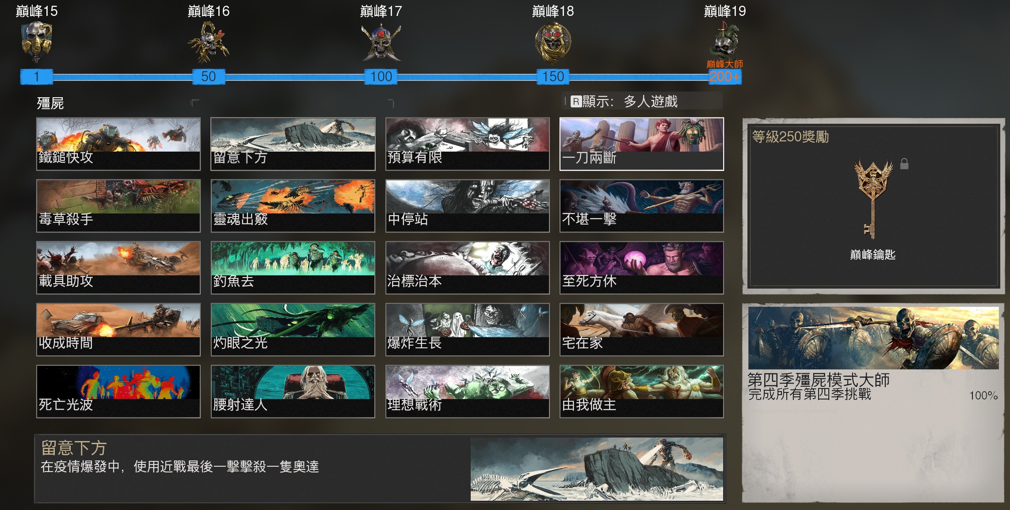Open the 載具助攻 challenge card

(x=118, y=267)
